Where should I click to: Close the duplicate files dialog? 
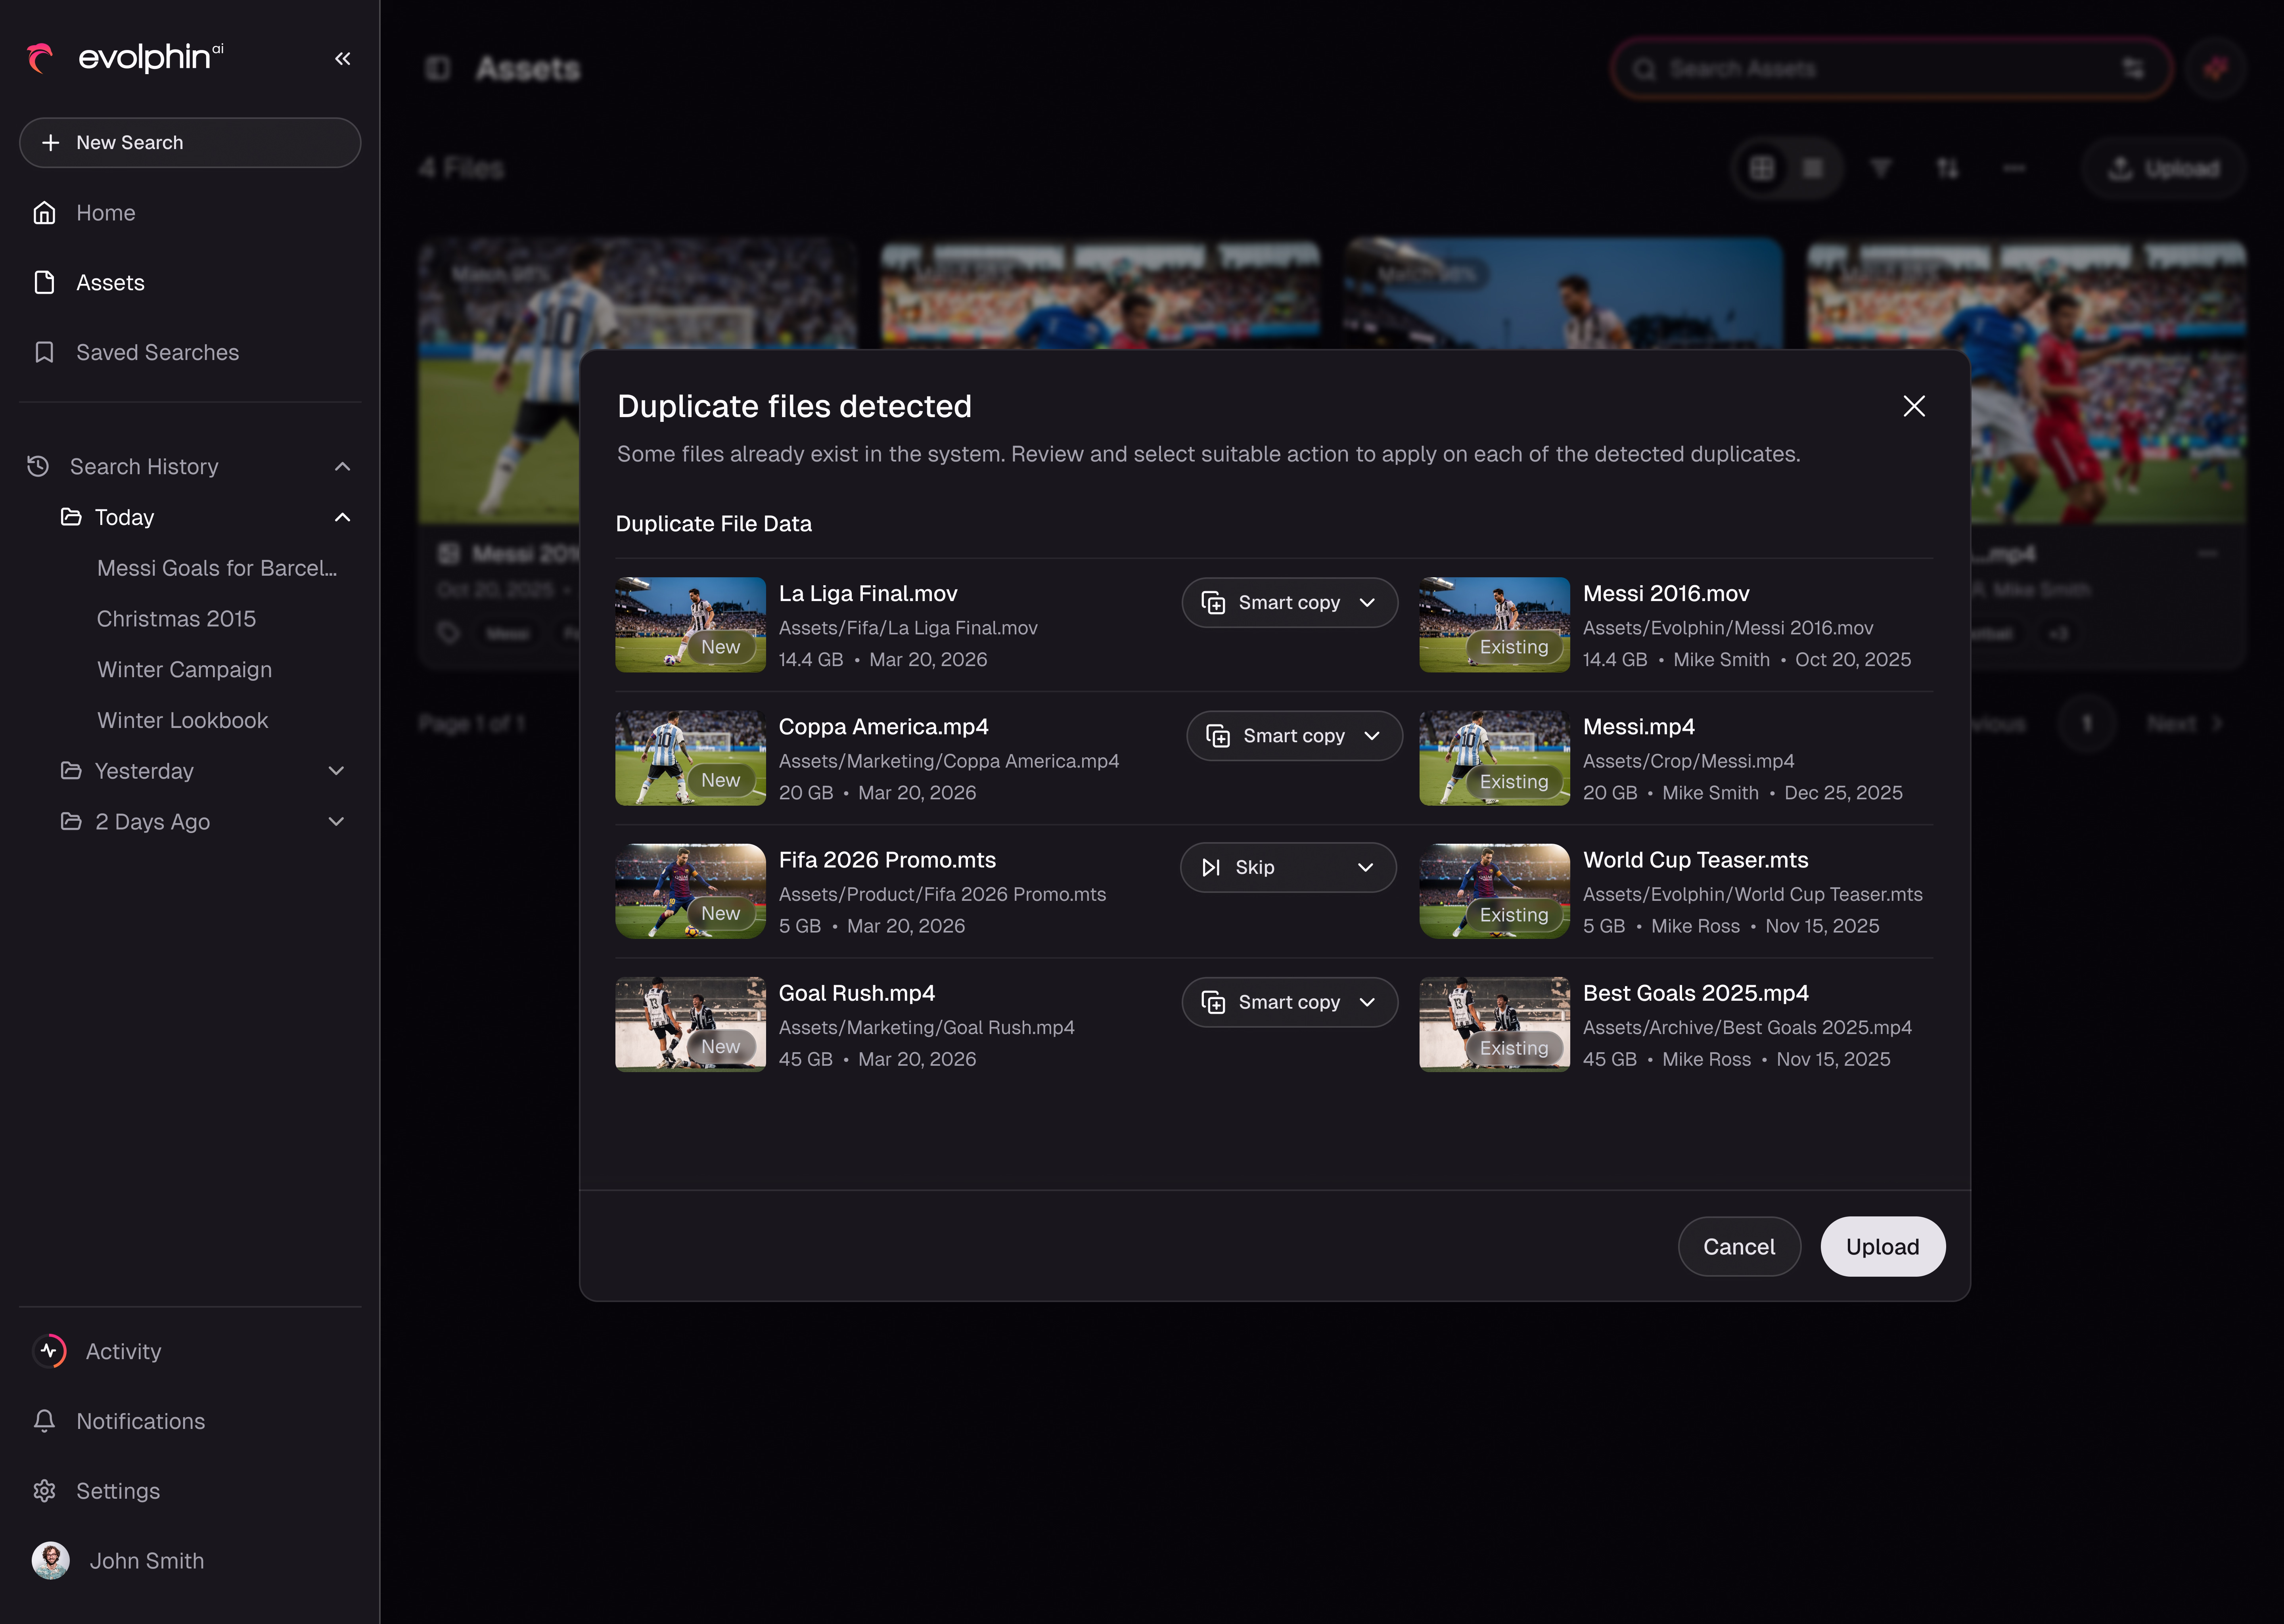tap(1914, 406)
